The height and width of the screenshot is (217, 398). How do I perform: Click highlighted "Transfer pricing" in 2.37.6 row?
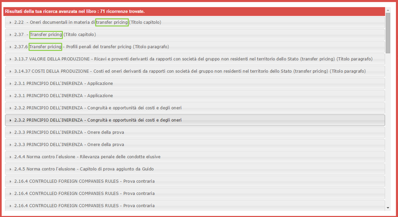[x=46, y=47]
